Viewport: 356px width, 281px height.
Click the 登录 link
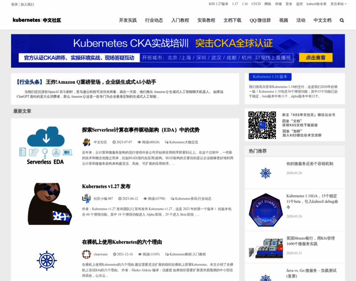(15, 4)
